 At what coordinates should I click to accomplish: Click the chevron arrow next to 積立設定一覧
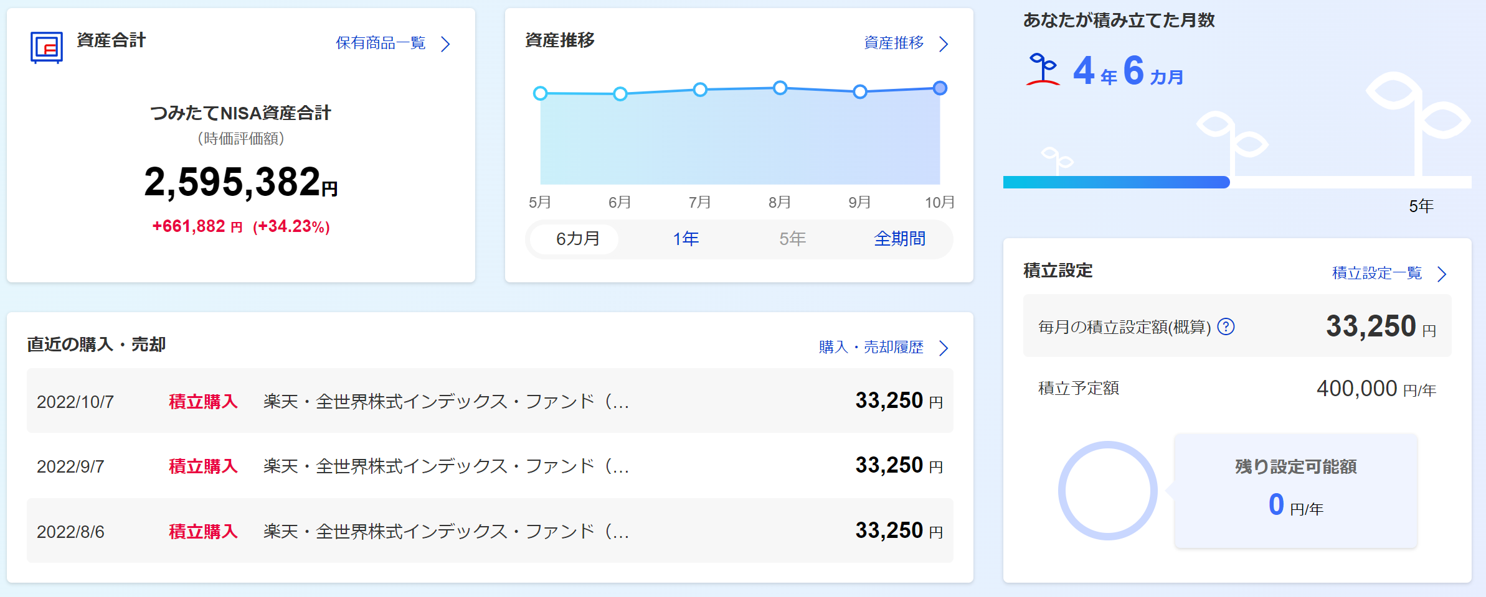1442,274
